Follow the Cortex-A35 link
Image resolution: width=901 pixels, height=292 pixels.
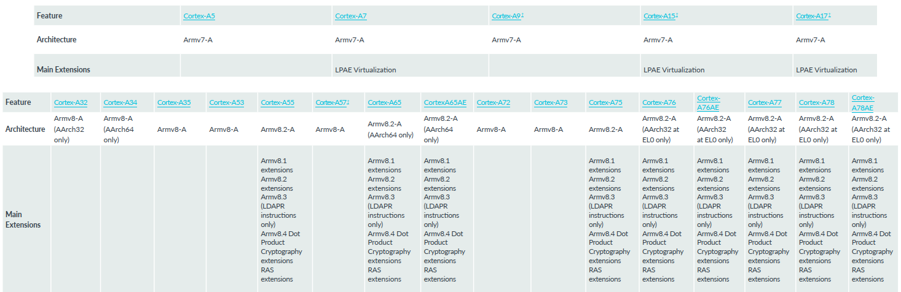(174, 102)
